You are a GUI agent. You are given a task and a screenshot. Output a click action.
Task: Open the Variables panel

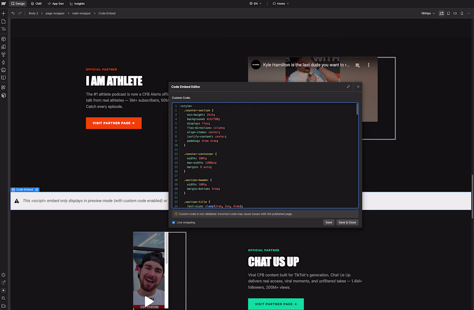click(x=3, y=47)
